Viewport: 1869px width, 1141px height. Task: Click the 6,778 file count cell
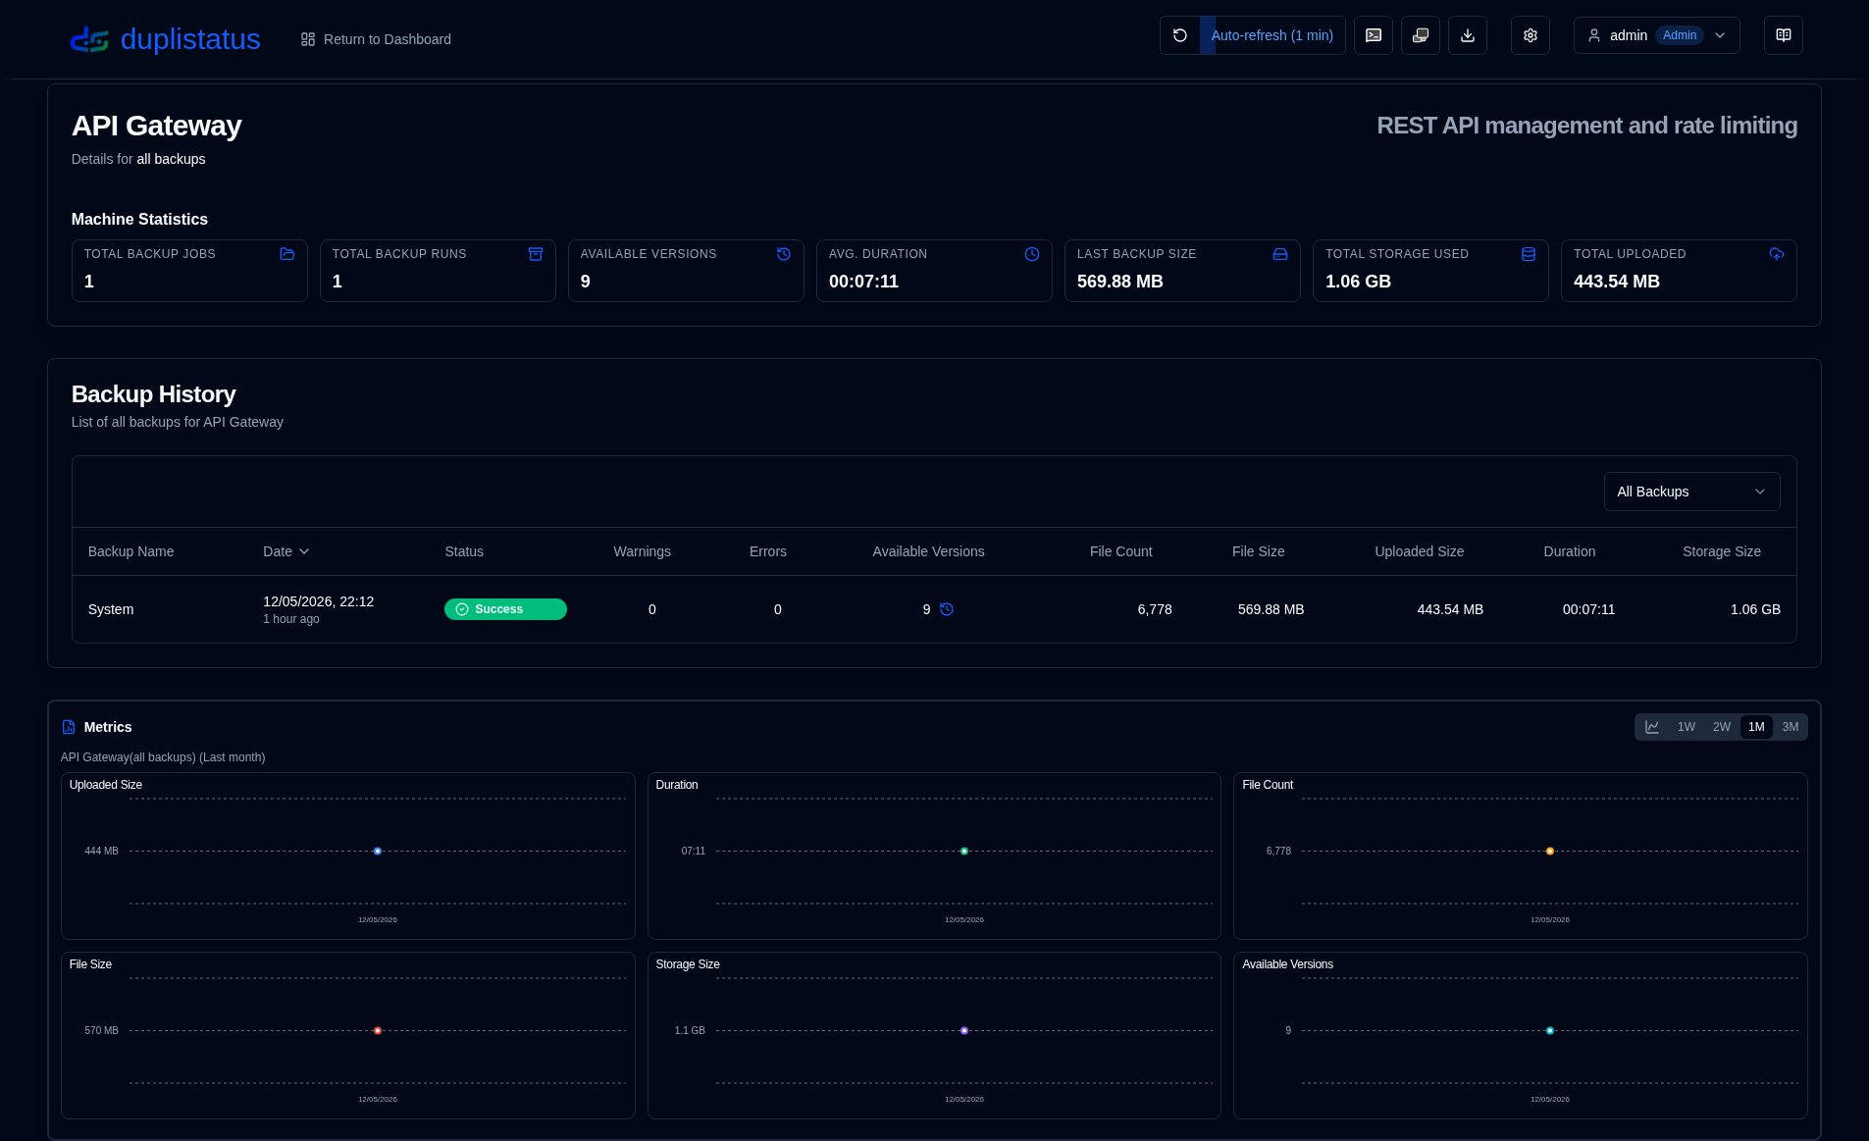coord(1155,609)
